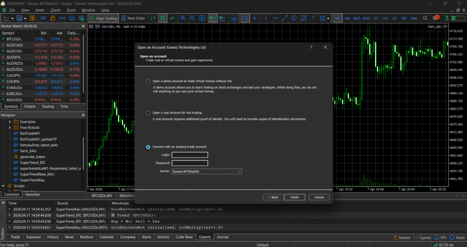Click the Login input field
This screenshot has height=247, width=467.
pyautogui.click(x=190, y=155)
